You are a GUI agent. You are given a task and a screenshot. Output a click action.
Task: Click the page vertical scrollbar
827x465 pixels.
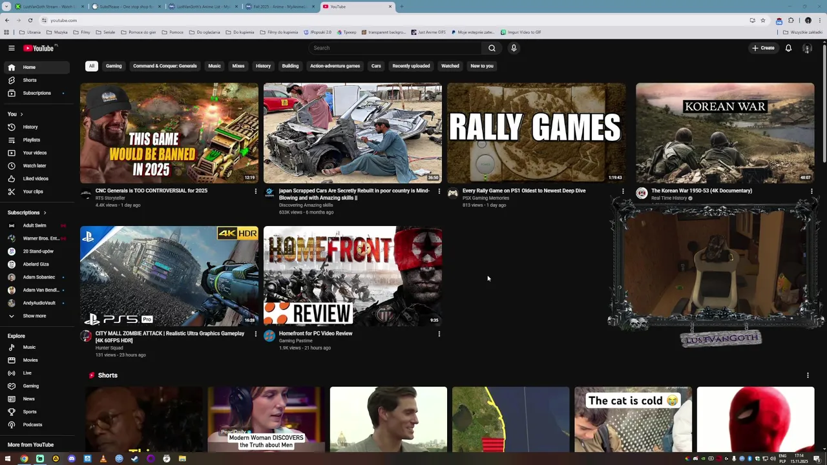pos(824,103)
